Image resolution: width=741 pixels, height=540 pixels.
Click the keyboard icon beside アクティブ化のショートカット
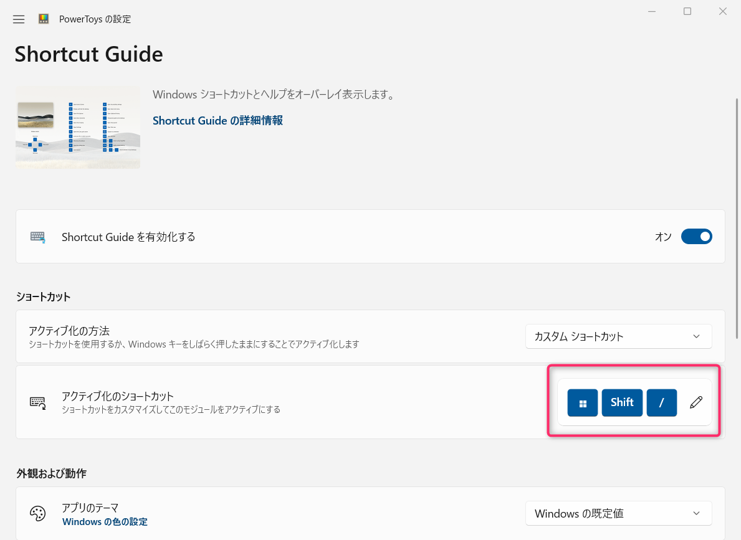click(37, 402)
